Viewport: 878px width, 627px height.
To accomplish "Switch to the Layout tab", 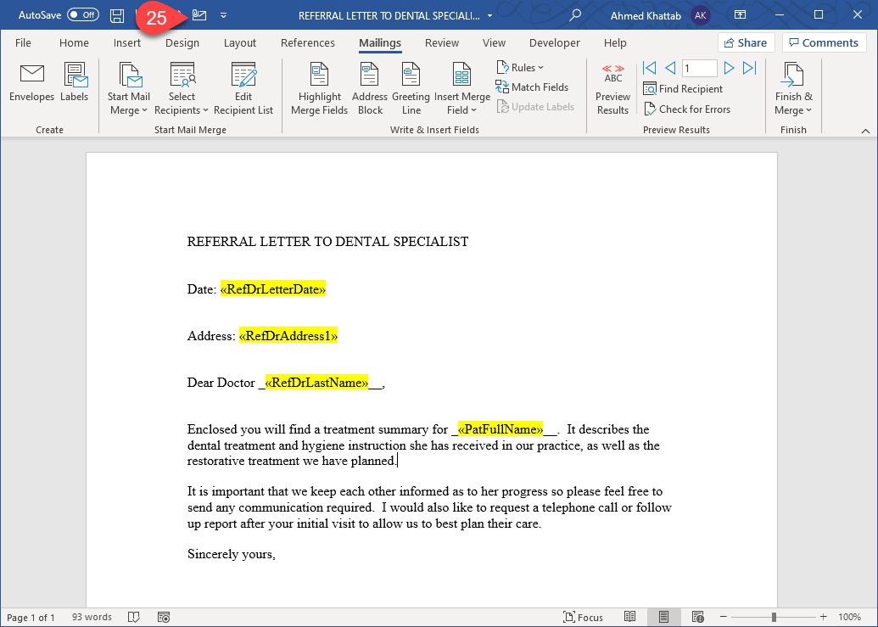I will point(240,43).
